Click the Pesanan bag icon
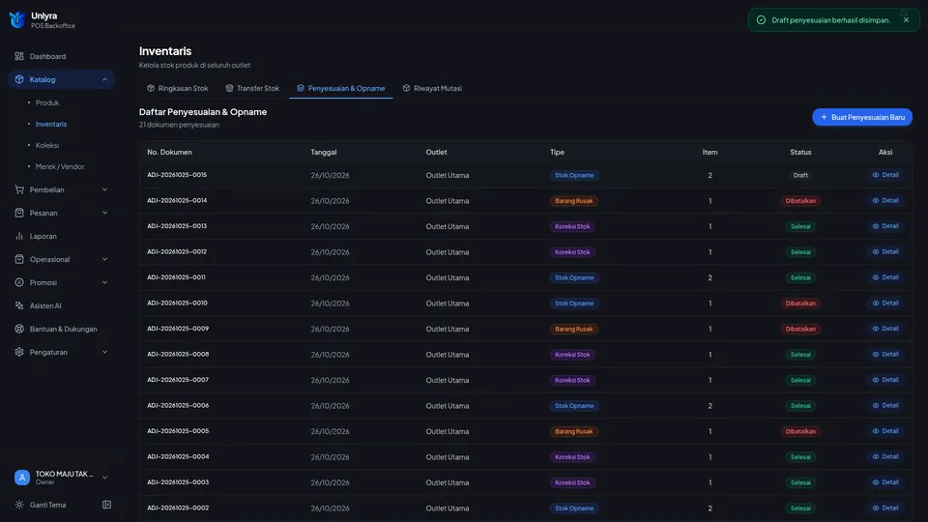The height and width of the screenshot is (522, 928). click(x=19, y=213)
